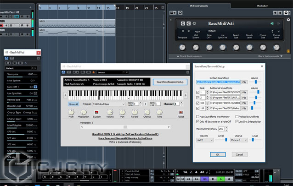Collapse the Track Instruments section arrow
The image size is (293, 186).
tap(178, 56)
